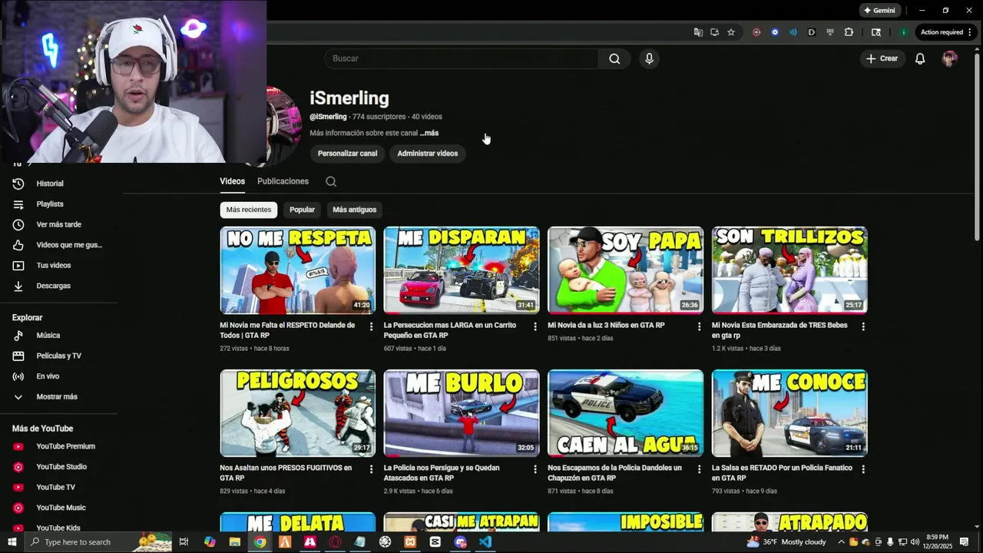Open the NO ME RESPETA thumbnail
Viewport: 983px width, 553px height.
[297, 270]
